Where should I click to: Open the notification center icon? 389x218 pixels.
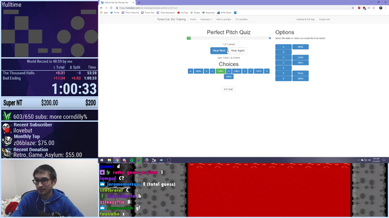(x=384, y=160)
